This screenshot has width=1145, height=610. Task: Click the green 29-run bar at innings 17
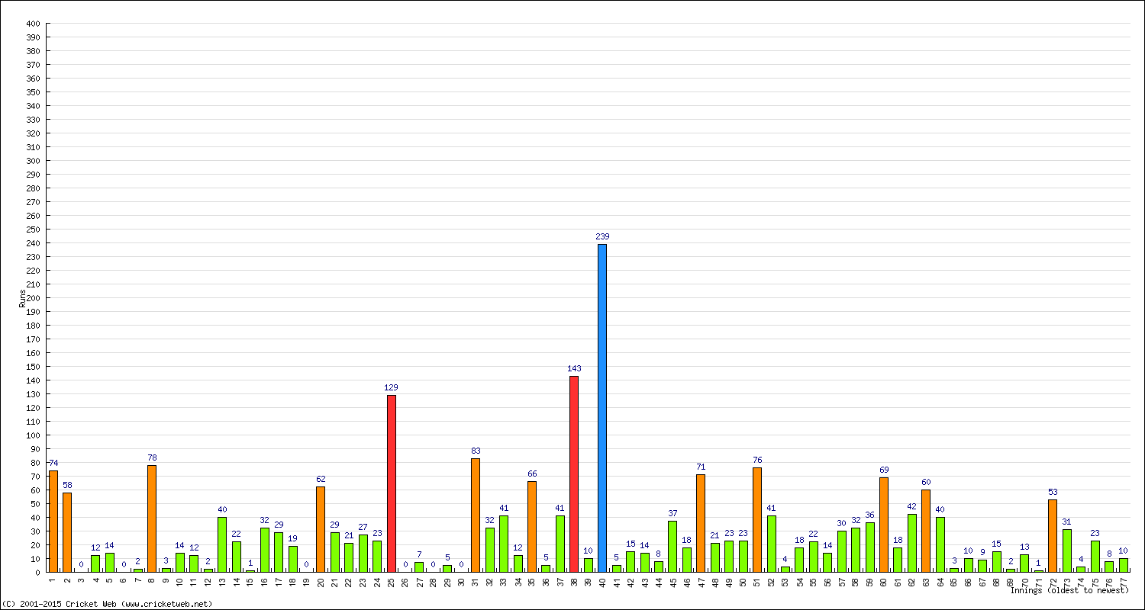(x=279, y=552)
